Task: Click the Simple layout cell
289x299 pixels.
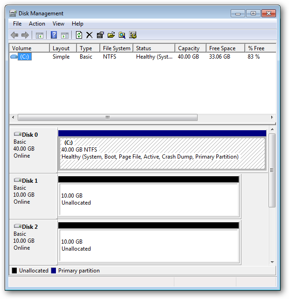Action: click(x=61, y=57)
